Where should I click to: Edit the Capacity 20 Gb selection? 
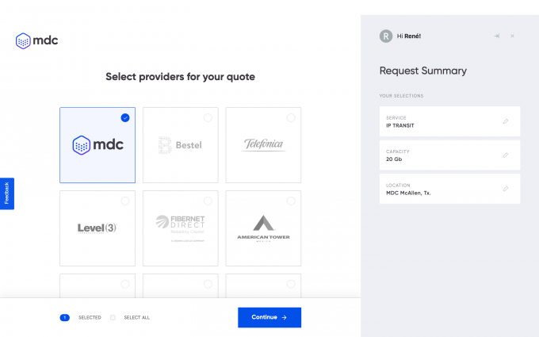click(506, 155)
